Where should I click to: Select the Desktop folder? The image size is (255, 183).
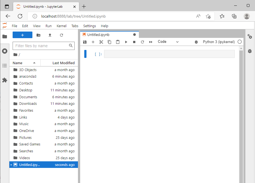(x=44, y=90)
